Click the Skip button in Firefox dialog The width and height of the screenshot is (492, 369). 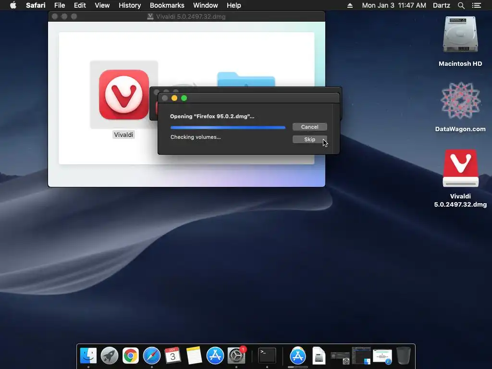tap(309, 139)
